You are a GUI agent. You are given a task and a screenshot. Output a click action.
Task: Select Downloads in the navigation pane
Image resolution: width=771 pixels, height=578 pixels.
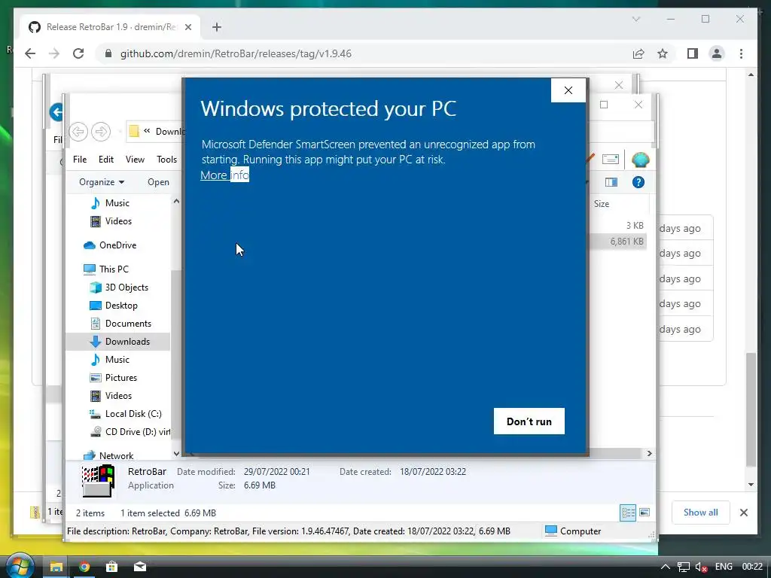[118, 342]
